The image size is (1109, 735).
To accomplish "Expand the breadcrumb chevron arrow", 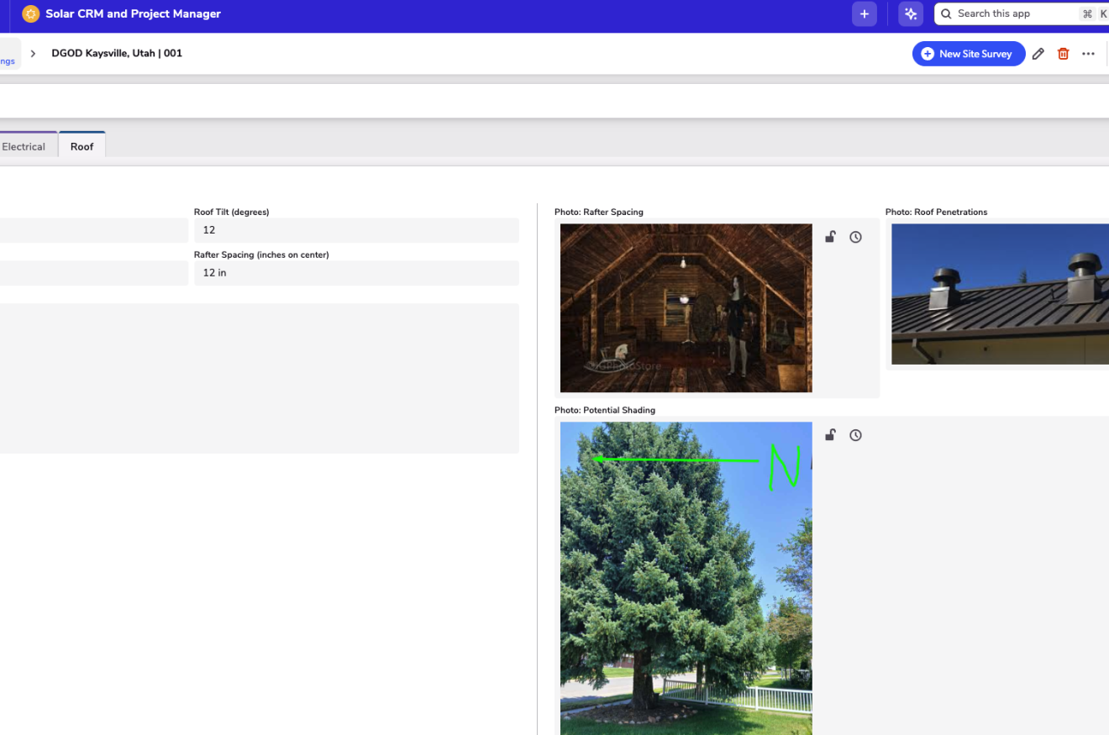I will point(33,54).
